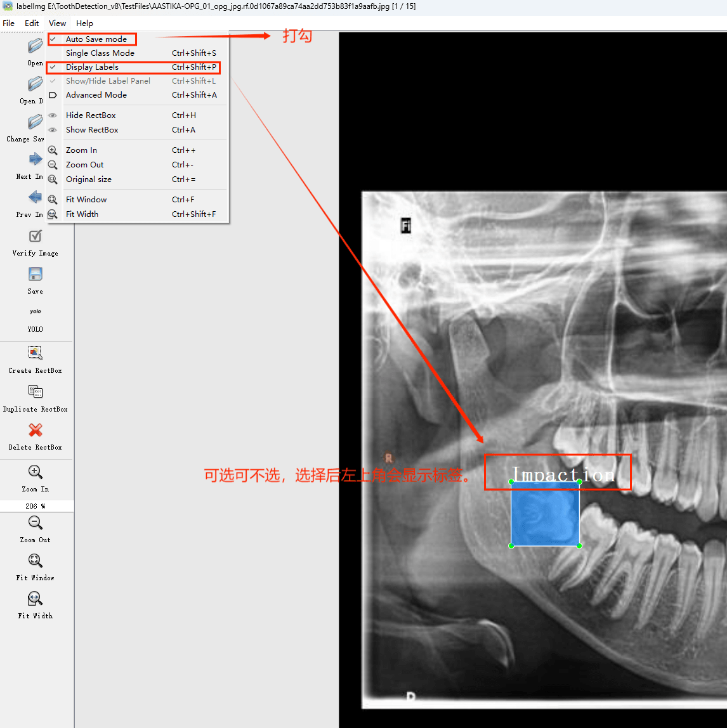This screenshot has height=728, width=727.
Task: Click the Save floppy disk icon
Action: coord(36,274)
